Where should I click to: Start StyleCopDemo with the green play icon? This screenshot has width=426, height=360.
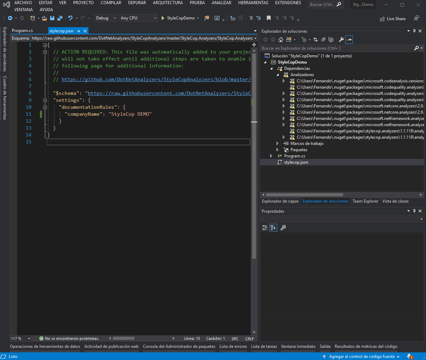[163, 18]
